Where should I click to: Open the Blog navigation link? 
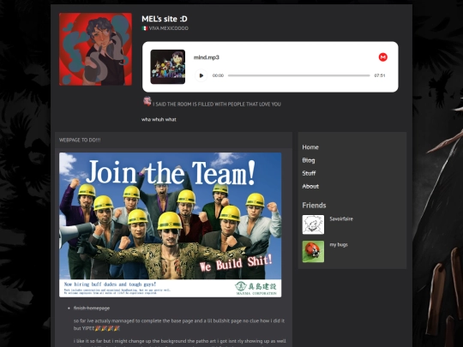(309, 160)
